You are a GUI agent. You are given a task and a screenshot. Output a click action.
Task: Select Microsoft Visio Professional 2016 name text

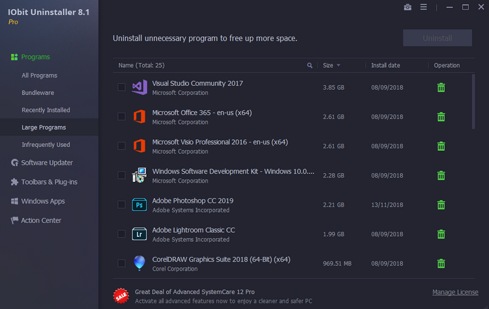click(x=220, y=142)
